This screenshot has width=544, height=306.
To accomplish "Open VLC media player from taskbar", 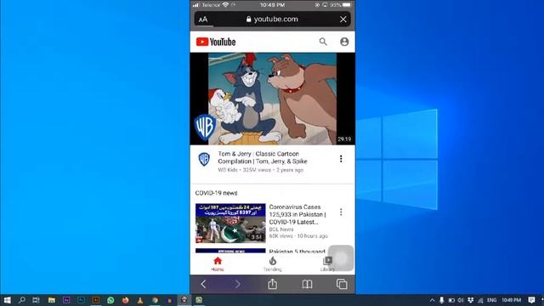I will pyautogui.click(x=140, y=300).
